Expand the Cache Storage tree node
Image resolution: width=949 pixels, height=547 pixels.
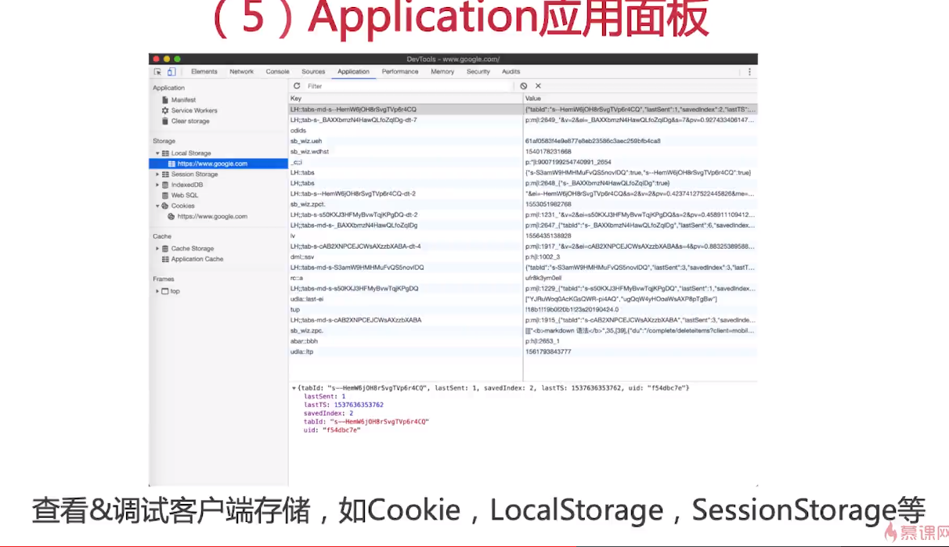pyautogui.click(x=157, y=249)
